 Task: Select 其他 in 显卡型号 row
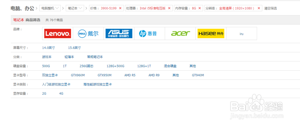(x=175, y=75)
